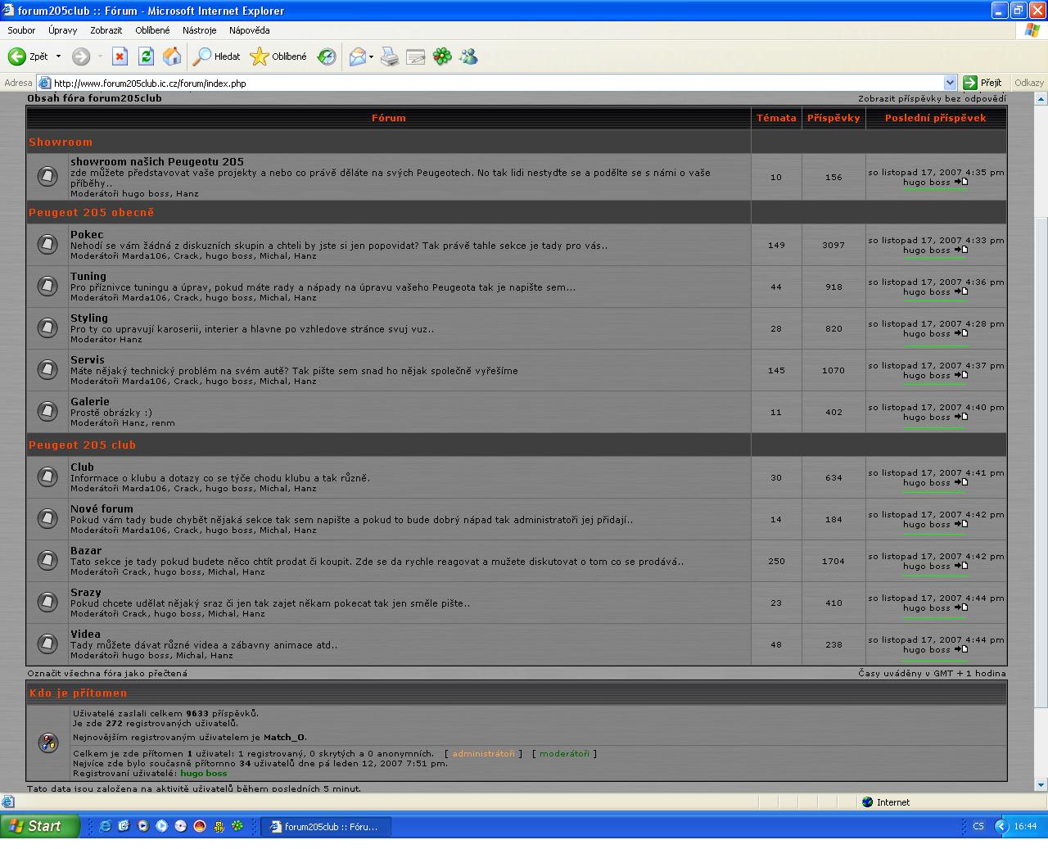Open the Mail toolbar icon
The height and width of the screenshot is (849, 1048).
pyautogui.click(x=357, y=56)
